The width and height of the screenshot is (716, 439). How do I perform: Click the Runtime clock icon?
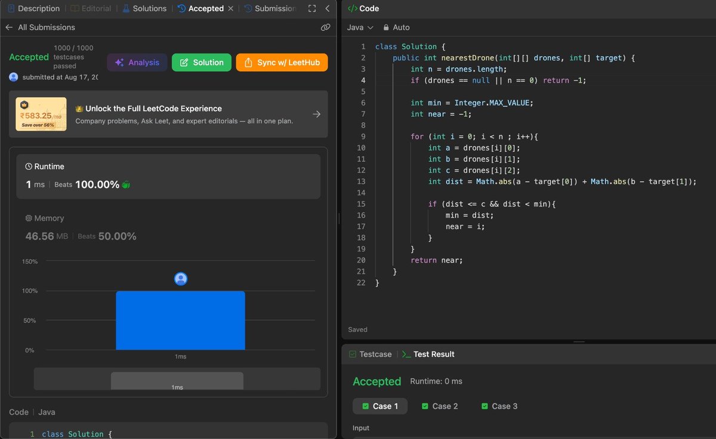click(29, 167)
